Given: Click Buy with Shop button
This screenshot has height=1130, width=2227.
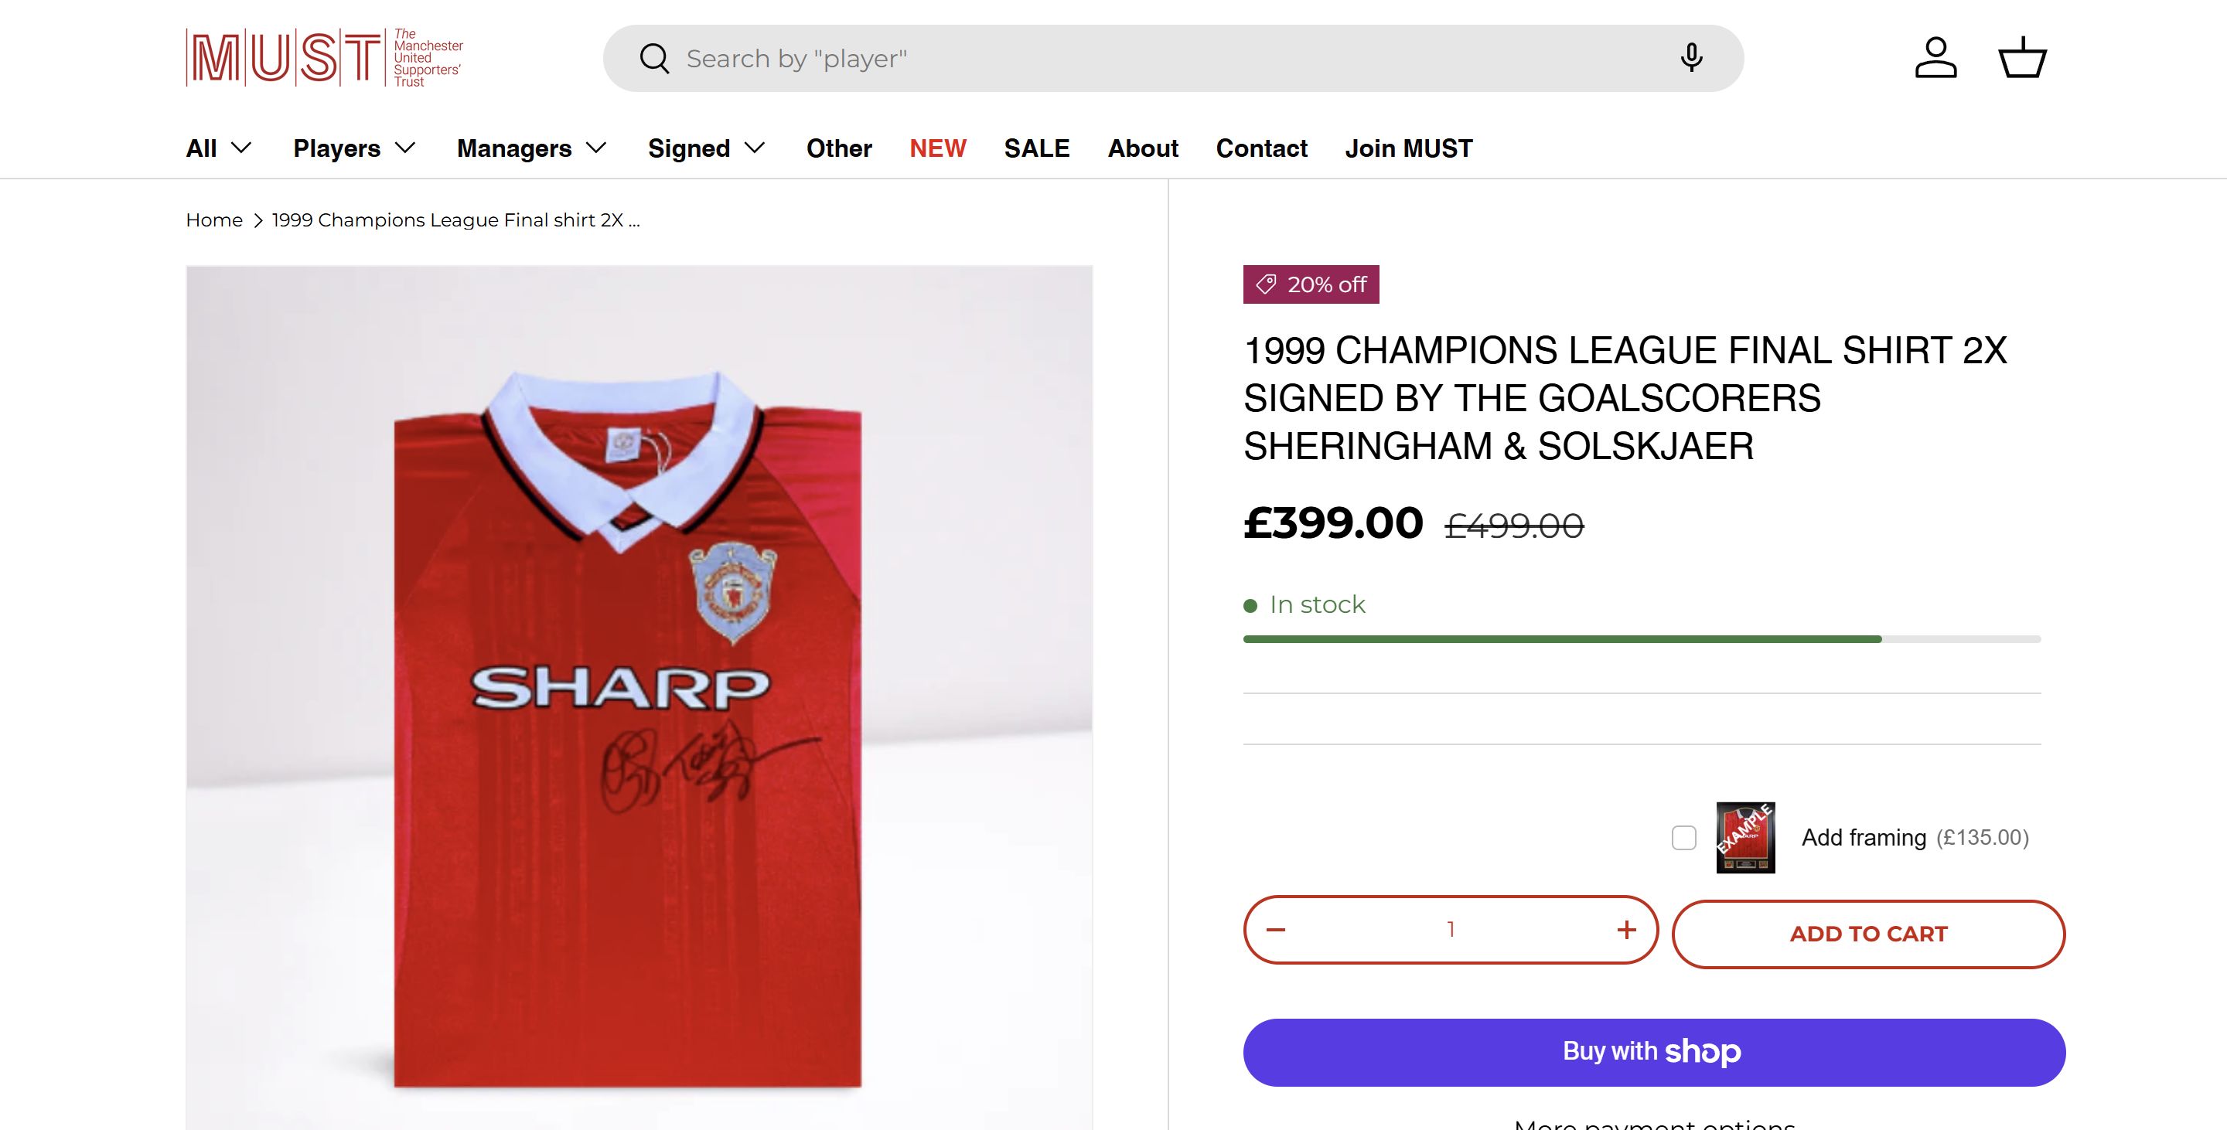Looking at the screenshot, I should 1654,1051.
